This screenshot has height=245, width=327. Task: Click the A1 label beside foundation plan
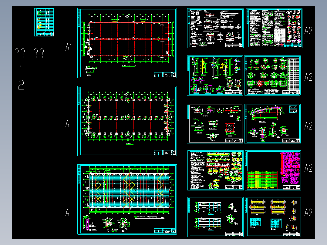69,124
